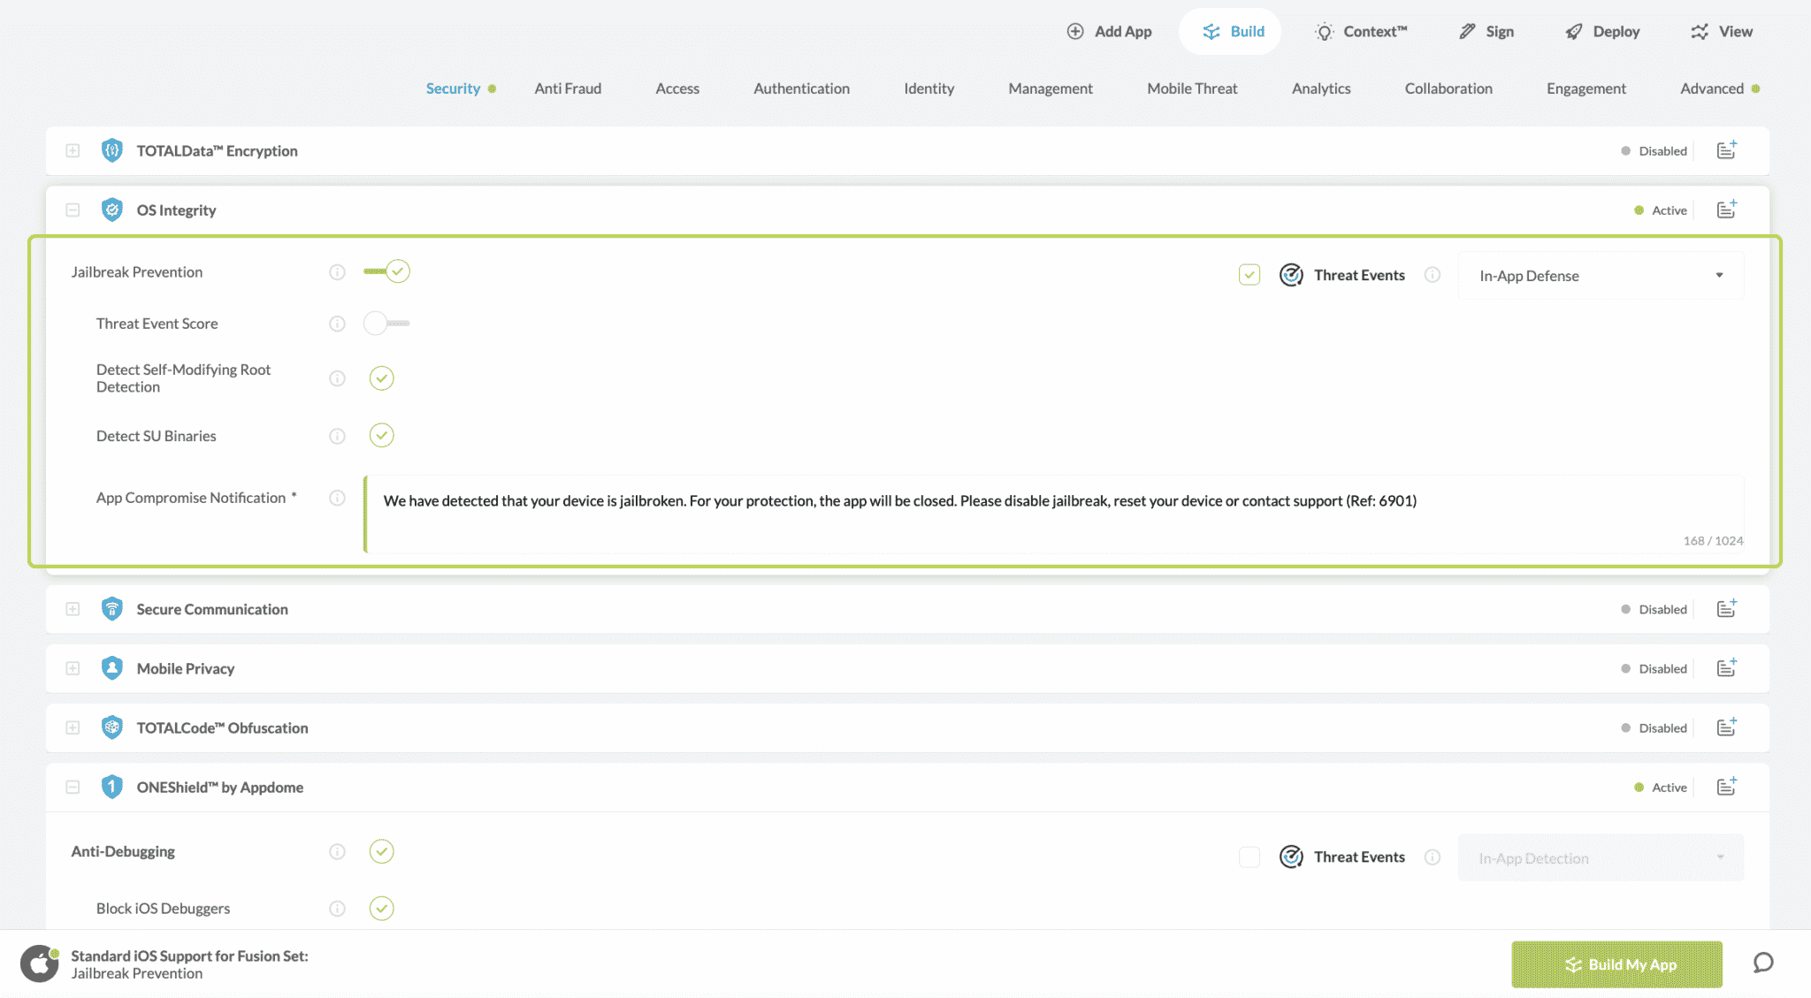Image resolution: width=1811 pixels, height=998 pixels.
Task: Click the TOTALData Encryption shield icon
Action: pos(111,150)
